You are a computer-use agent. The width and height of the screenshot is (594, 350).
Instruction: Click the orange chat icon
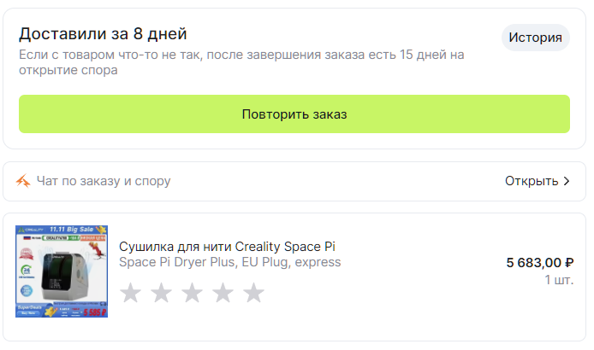coord(24,181)
